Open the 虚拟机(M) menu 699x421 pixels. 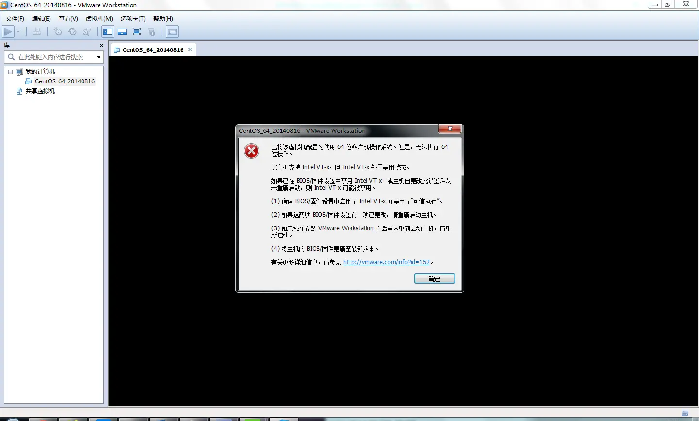point(100,19)
